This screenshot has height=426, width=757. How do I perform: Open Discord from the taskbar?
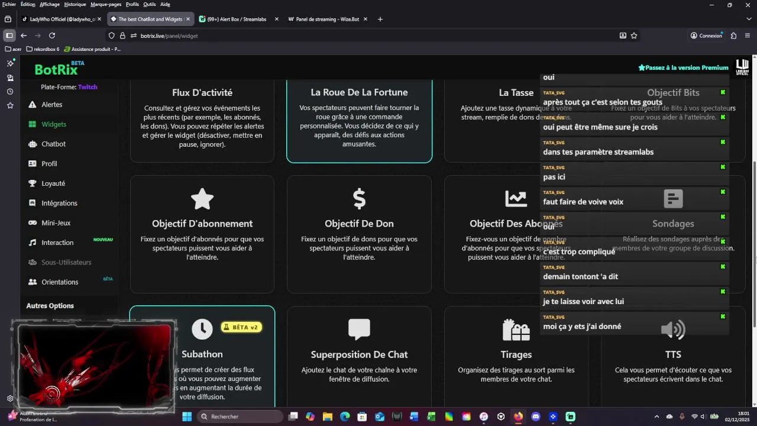pos(536,417)
